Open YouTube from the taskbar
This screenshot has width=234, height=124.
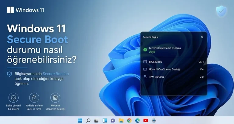(x=146, y=121)
